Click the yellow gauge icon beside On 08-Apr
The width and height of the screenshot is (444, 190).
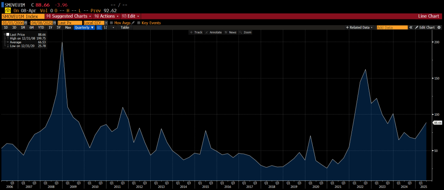3,10
